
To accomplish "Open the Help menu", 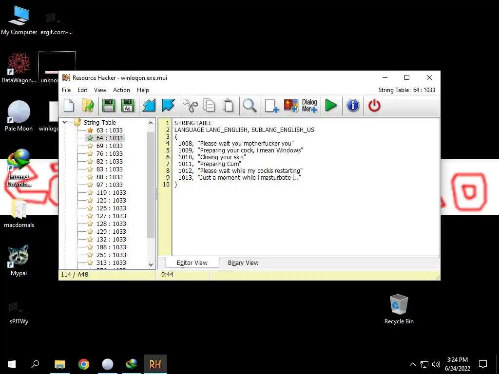I will point(143,90).
